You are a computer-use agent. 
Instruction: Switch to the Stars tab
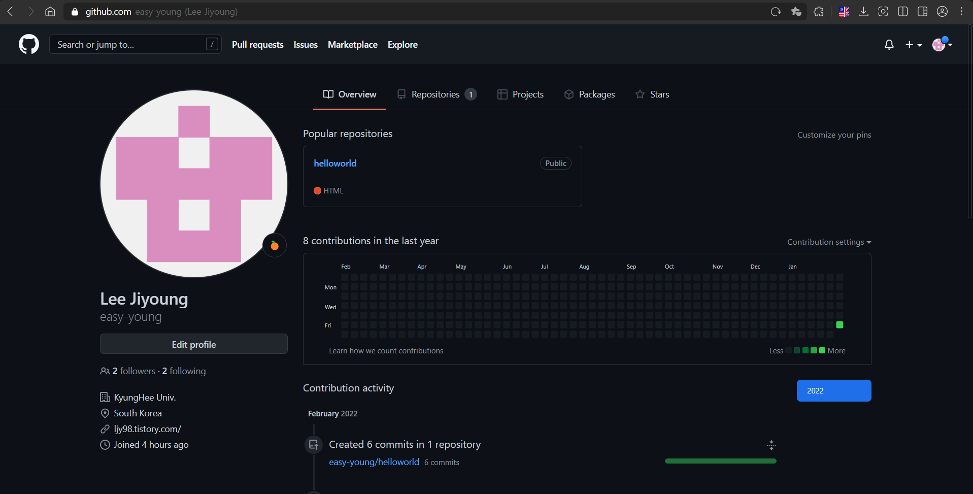tap(652, 94)
